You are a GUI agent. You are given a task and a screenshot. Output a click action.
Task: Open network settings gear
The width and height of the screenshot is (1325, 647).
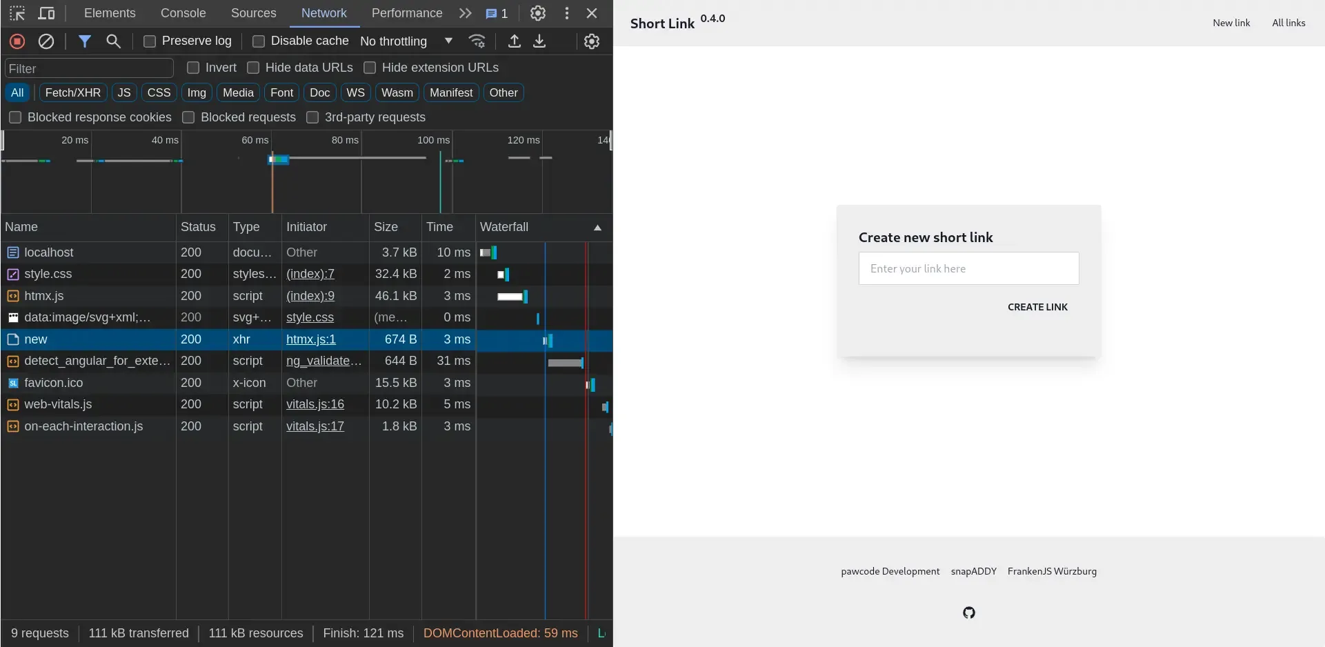591,41
